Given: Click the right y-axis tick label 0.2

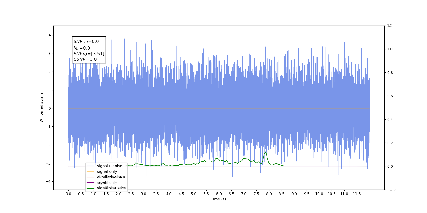Looking at the screenshot, I should (390, 143).
